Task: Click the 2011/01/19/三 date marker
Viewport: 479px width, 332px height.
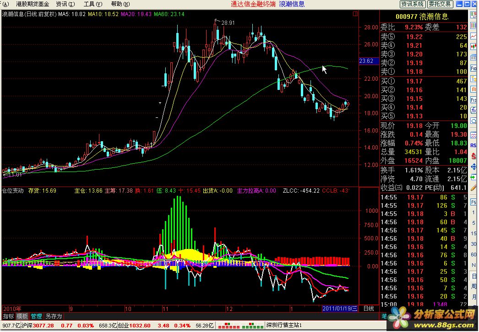Action: pyautogui.click(x=340, y=309)
